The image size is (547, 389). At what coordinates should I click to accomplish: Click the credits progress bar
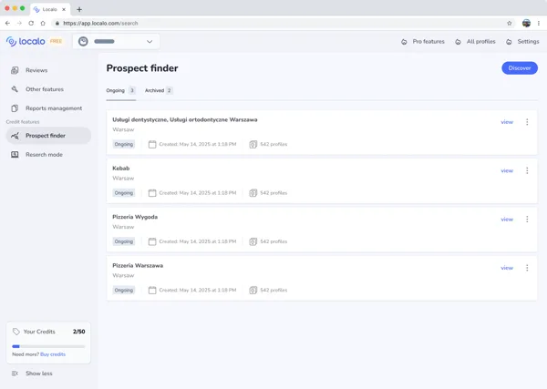pyautogui.click(x=48, y=346)
